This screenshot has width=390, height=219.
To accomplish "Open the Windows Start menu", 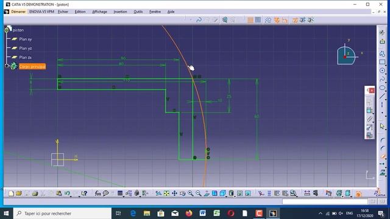I will (7, 214).
